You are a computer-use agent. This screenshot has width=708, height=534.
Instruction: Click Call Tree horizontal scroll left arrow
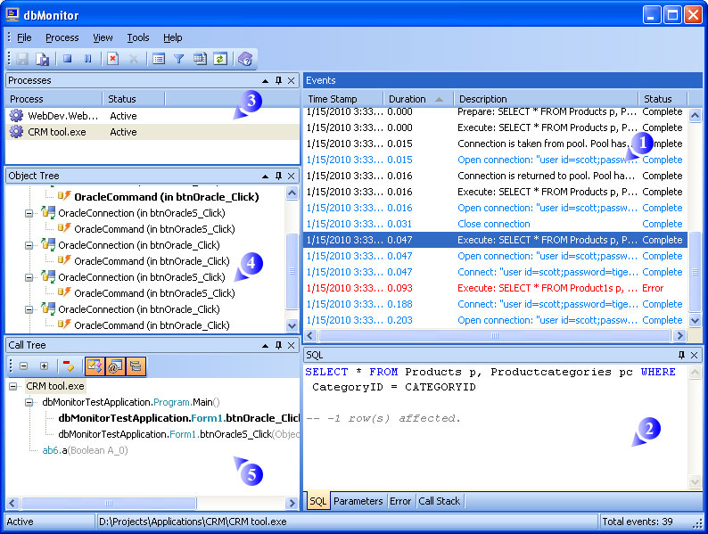click(x=12, y=503)
